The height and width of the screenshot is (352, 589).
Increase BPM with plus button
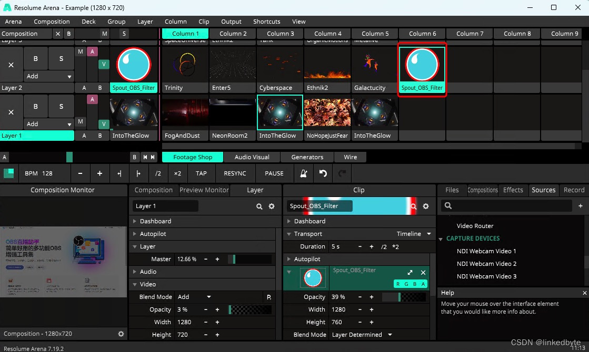pyautogui.click(x=99, y=173)
